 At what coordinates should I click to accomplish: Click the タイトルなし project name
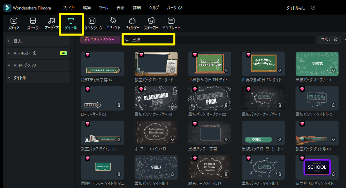[x=295, y=8]
